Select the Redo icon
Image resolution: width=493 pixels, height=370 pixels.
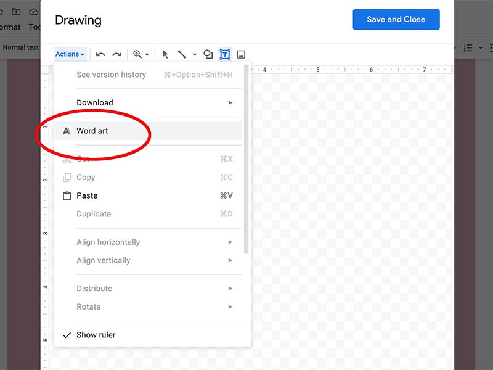pyautogui.click(x=117, y=54)
